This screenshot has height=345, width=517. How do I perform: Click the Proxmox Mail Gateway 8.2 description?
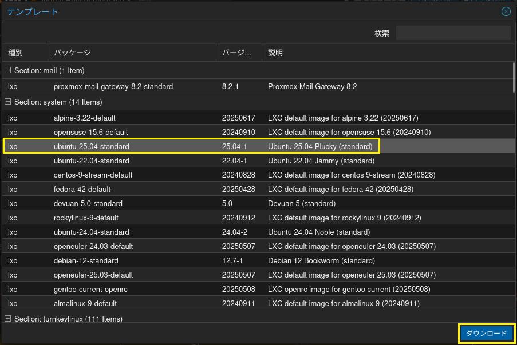pyautogui.click(x=312, y=86)
